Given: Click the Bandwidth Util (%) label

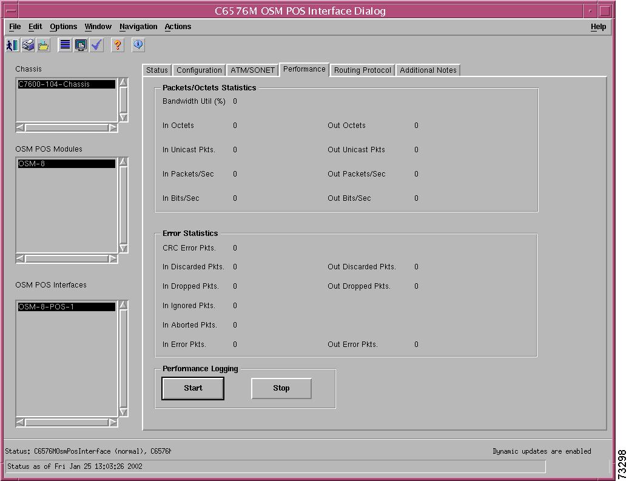Looking at the screenshot, I should coord(193,101).
